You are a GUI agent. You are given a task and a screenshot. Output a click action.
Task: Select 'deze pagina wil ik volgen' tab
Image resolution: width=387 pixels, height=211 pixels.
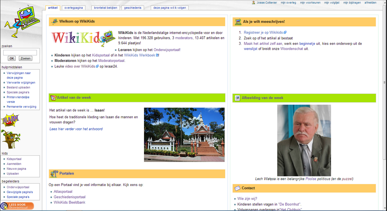(170, 8)
